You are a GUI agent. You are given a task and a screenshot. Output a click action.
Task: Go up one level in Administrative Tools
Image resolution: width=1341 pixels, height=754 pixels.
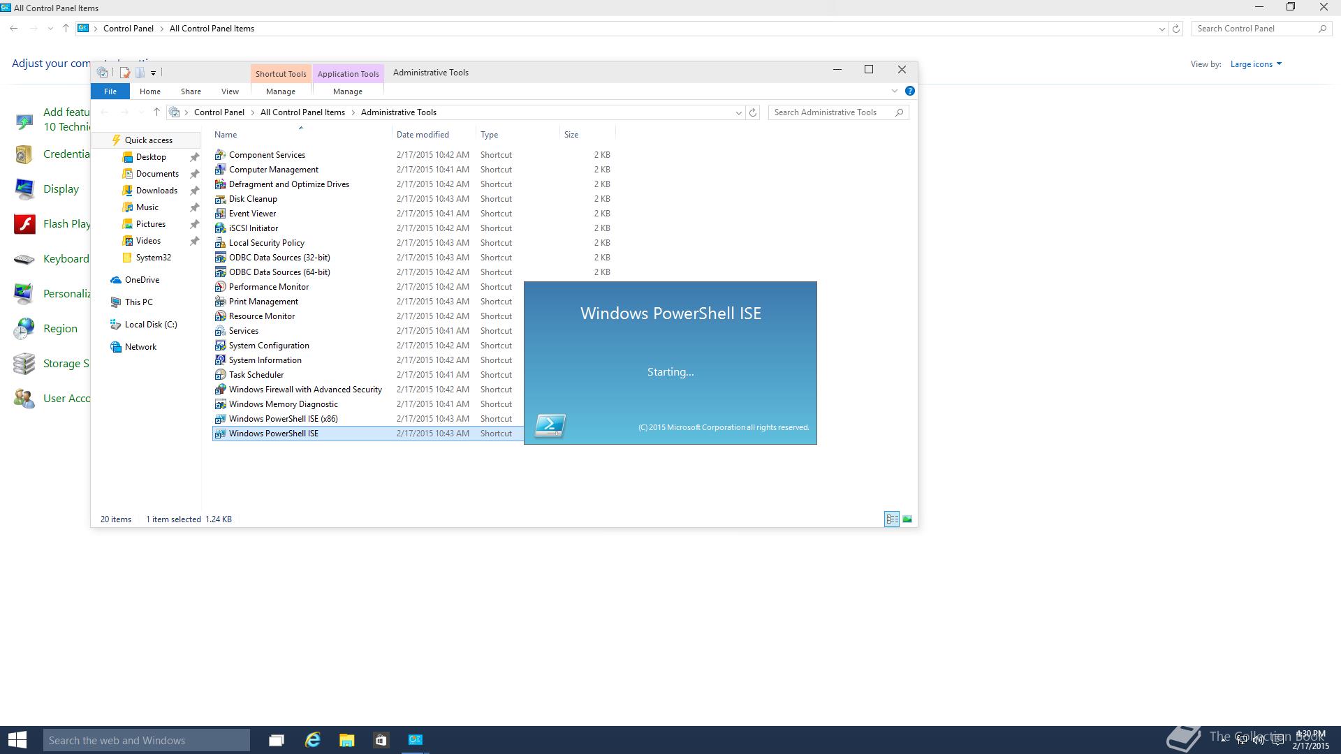pyautogui.click(x=156, y=112)
